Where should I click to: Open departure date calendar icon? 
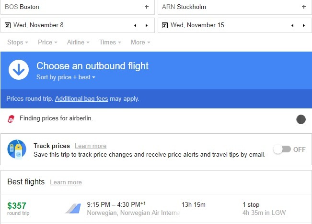8,25
